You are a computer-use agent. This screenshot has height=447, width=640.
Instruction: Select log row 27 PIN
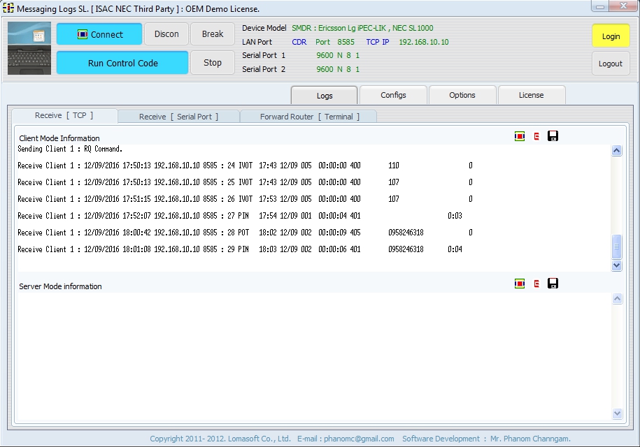[x=240, y=216]
